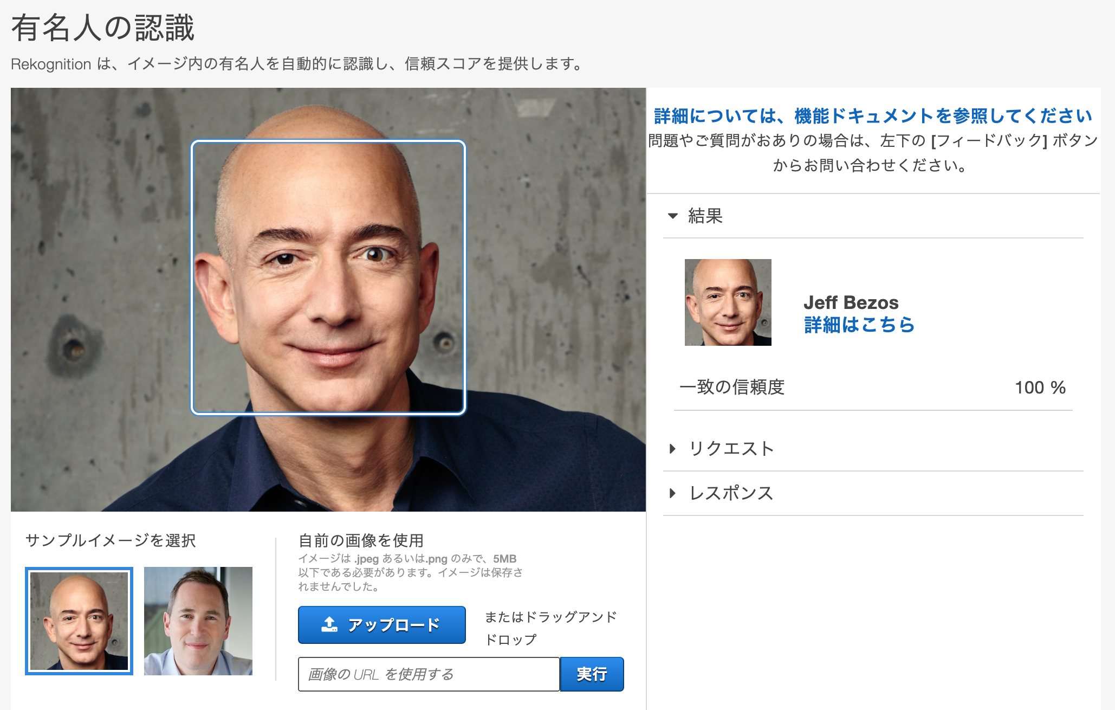The height and width of the screenshot is (710, 1115).
Task: Click the 一致の信頼度 label
Action: [732, 387]
